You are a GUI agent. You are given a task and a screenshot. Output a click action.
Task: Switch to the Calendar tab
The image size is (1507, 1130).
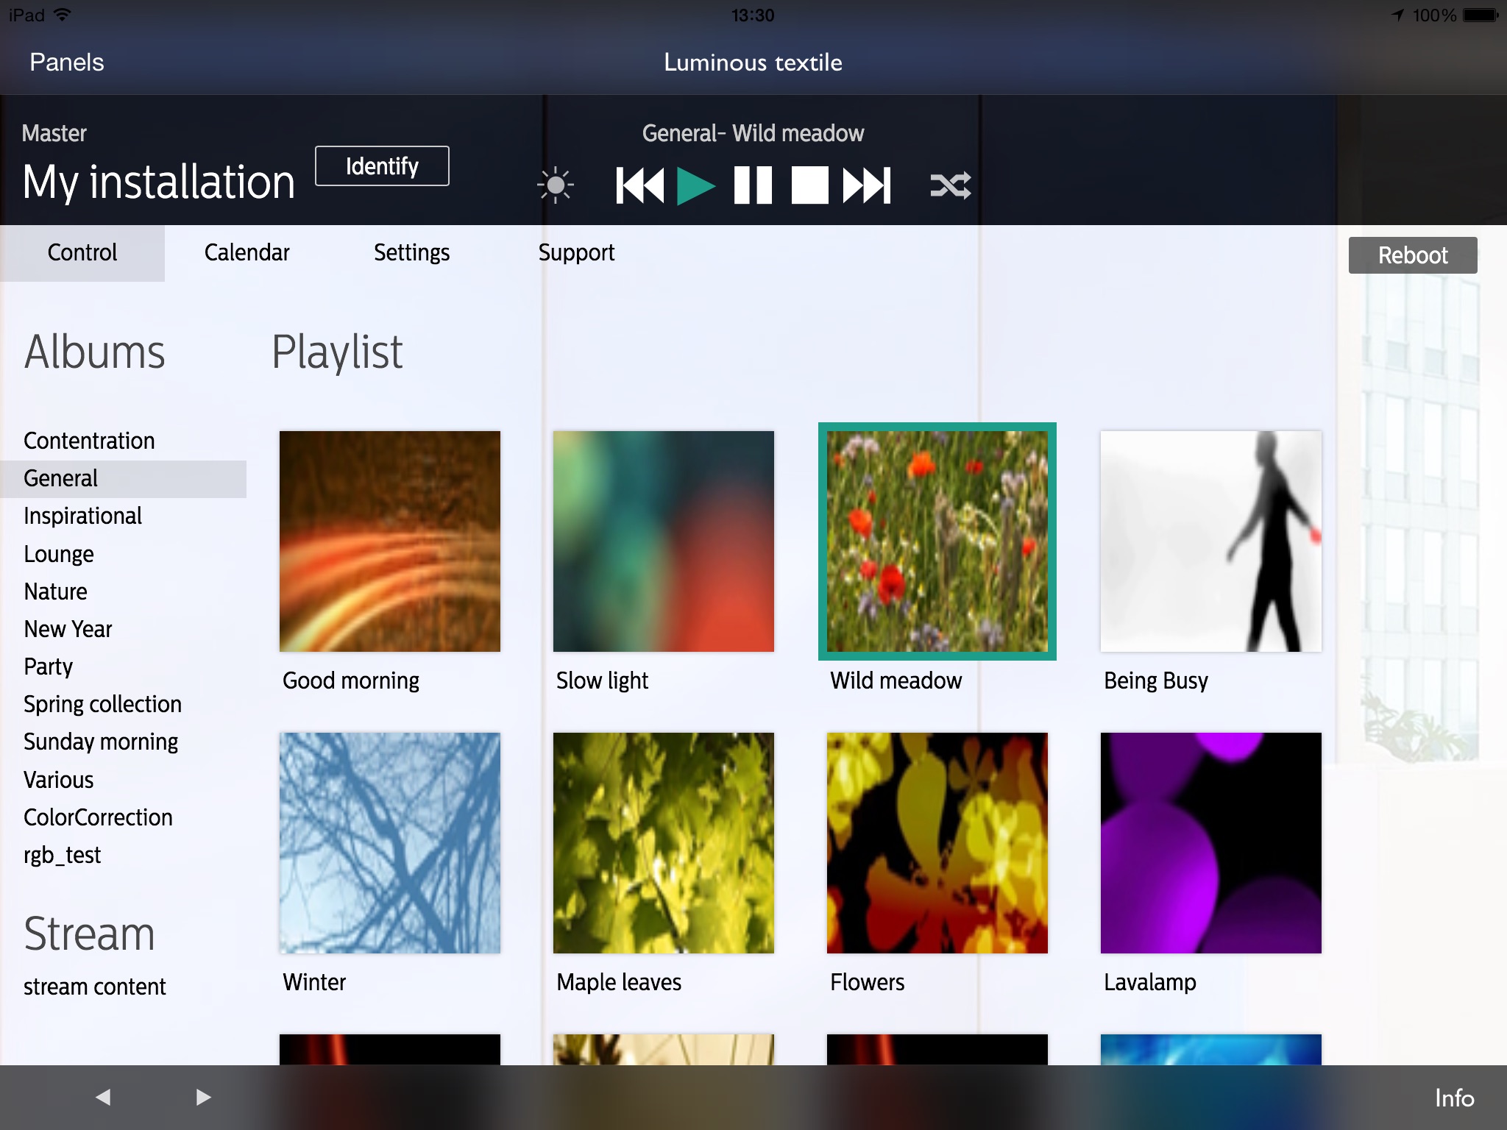tap(247, 252)
